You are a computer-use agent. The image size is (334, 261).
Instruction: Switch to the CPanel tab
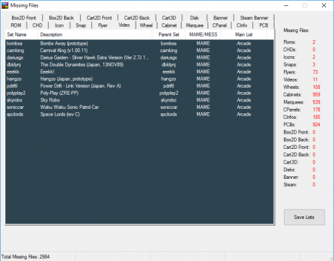[x=219, y=25]
